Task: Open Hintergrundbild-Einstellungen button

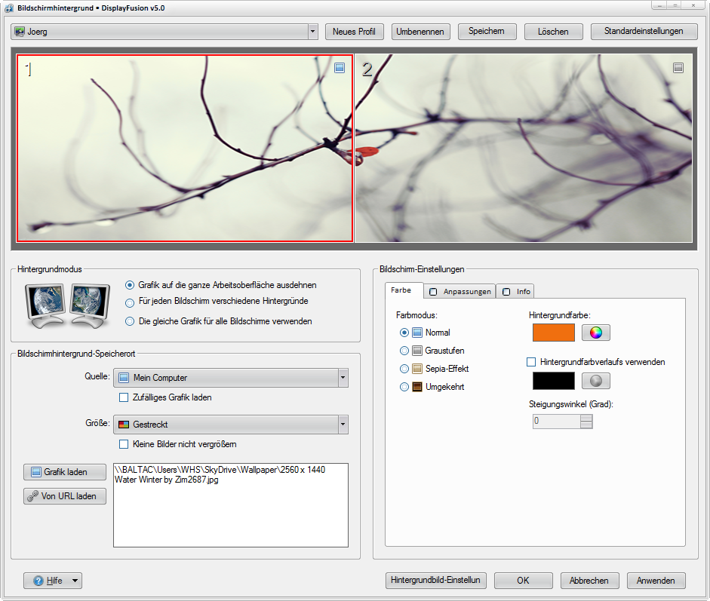Action: click(x=435, y=580)
